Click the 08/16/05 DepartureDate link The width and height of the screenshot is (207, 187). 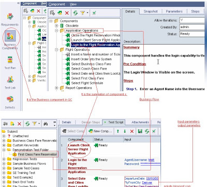[x=152, y=179]
